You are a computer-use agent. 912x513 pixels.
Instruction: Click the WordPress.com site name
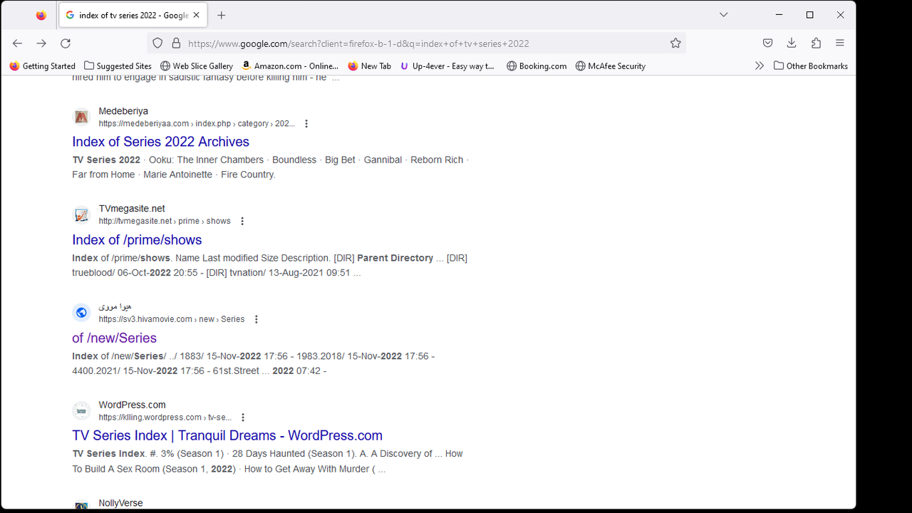132,405
